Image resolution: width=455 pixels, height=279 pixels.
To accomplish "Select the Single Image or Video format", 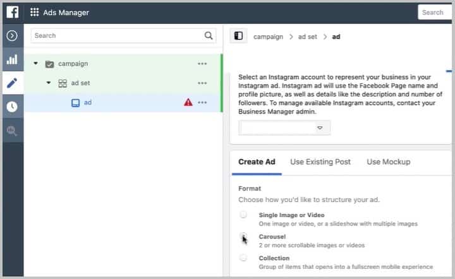I will pos(243,215).
